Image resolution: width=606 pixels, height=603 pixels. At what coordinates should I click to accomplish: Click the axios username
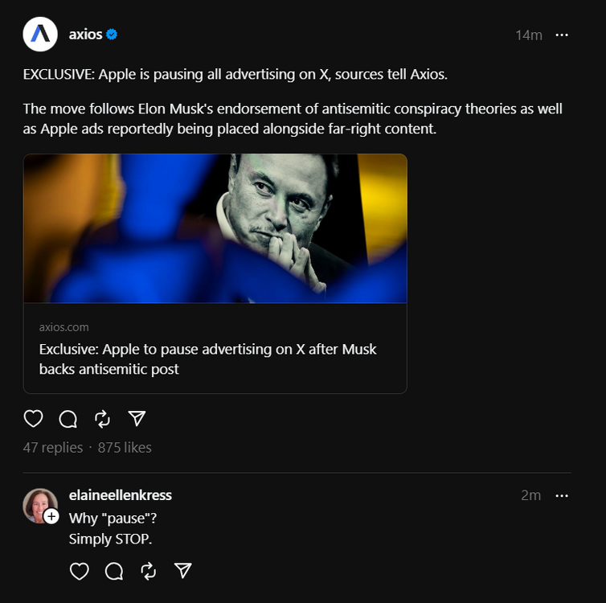(x=85, y=35)
